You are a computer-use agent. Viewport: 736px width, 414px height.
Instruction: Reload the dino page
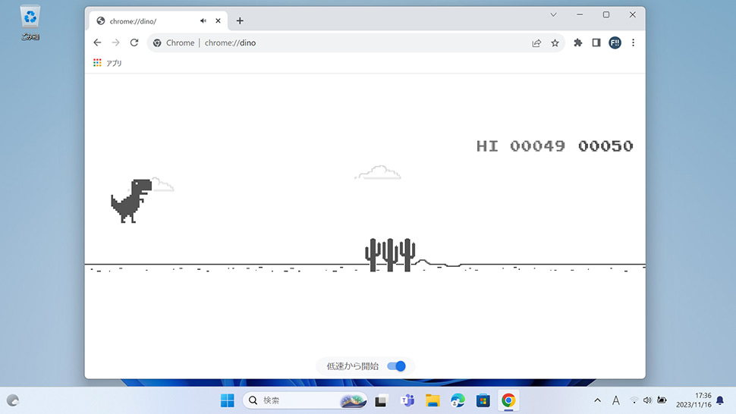click(x=134, y=42)
